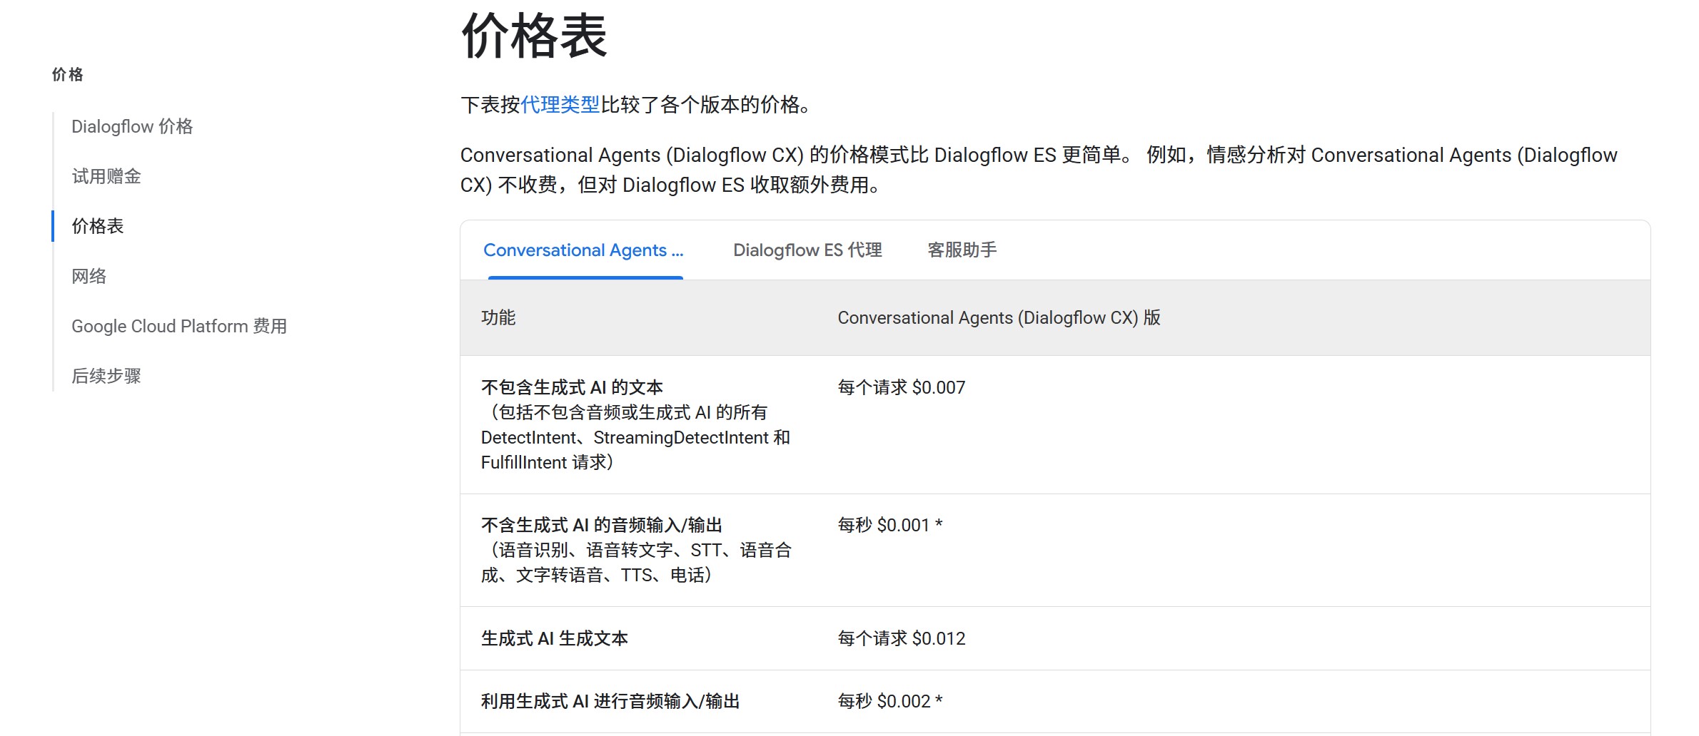Click the Conversational Agents (Dialogflow CX) 版 column header
Image resolution: width=1699 pixels, height=736 pixels.
point(999,318)
